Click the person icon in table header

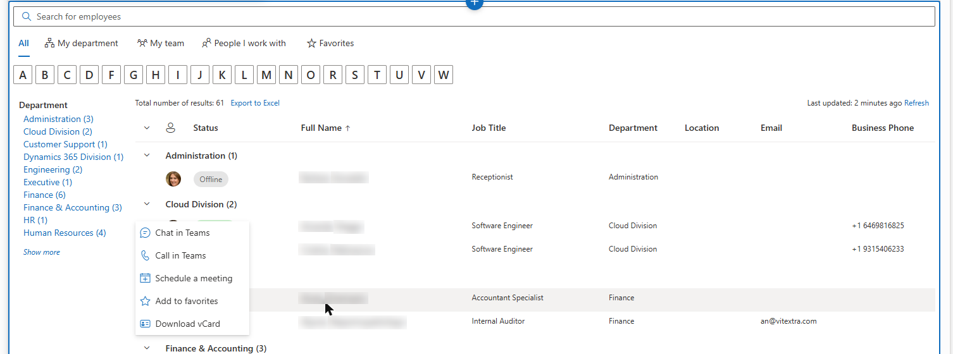[x=170, y=128]
